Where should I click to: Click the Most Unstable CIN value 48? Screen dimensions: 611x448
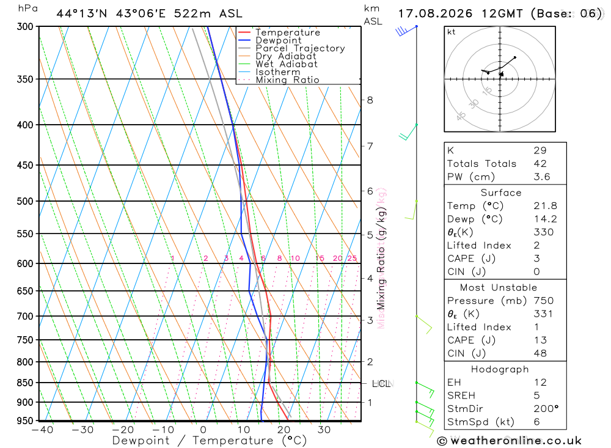[540, 353]
